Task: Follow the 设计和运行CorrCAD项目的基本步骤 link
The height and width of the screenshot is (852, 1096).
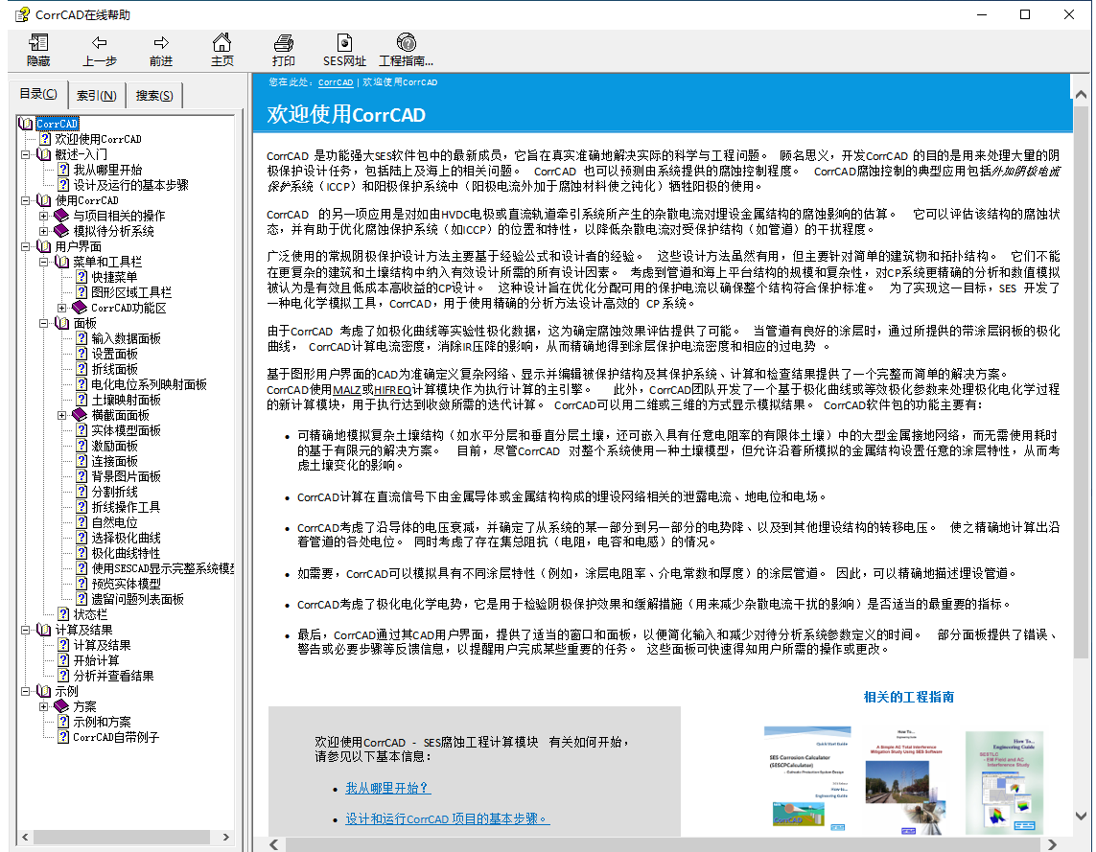Action: point(448,819)
